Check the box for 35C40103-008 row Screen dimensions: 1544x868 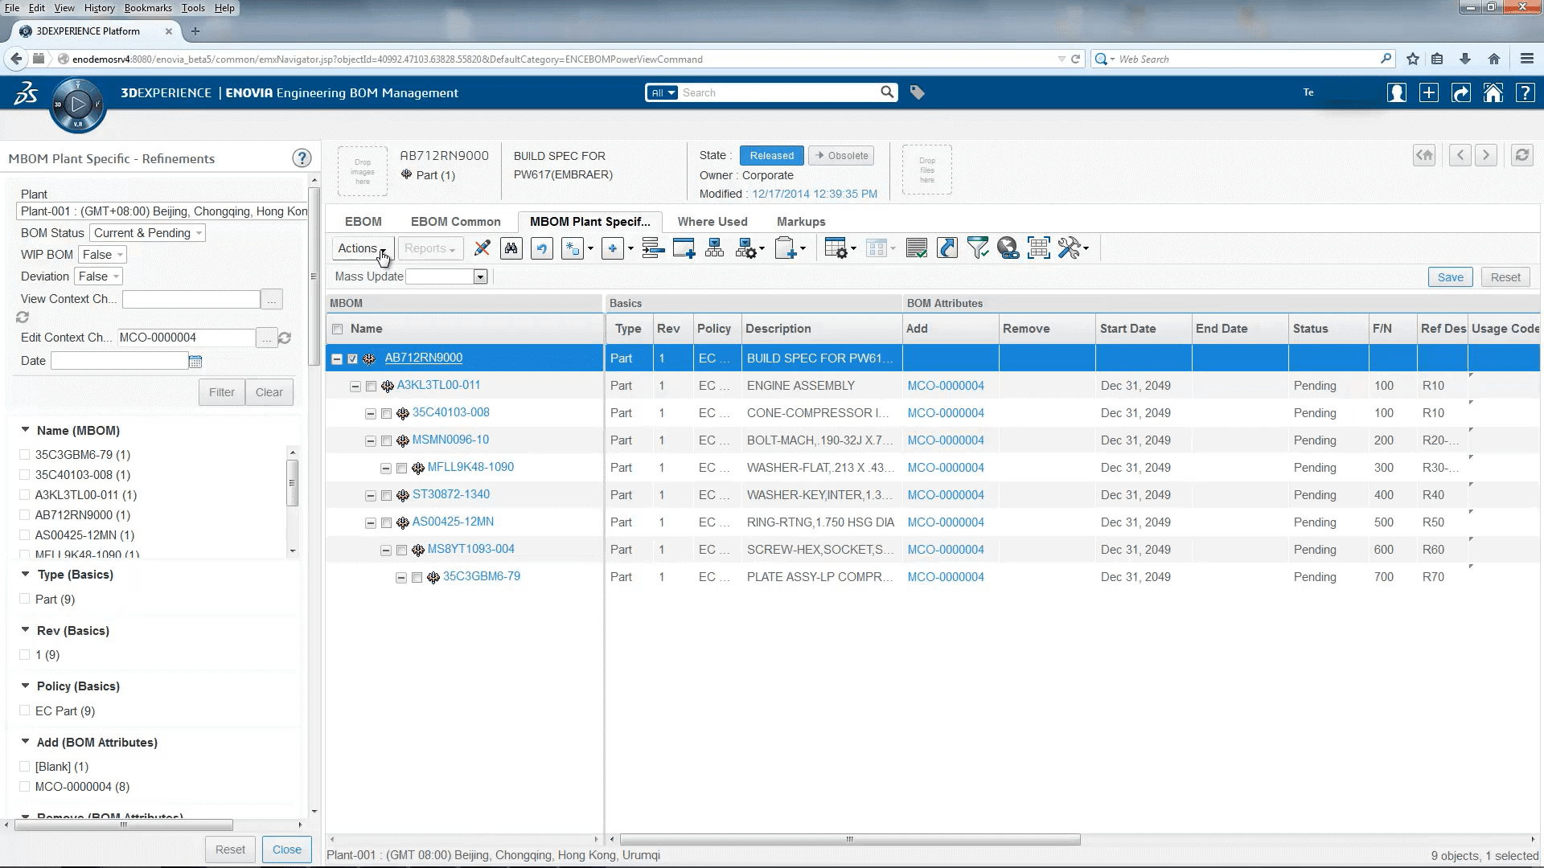[x=386, y=414]
